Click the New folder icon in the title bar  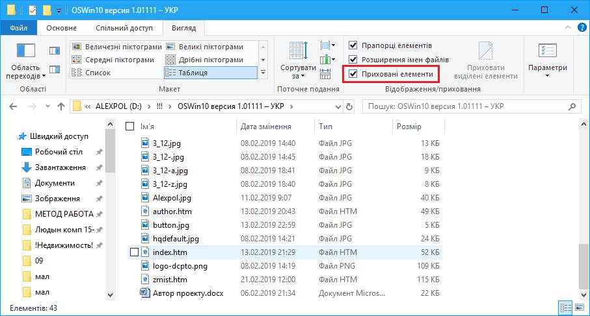point(47,10)
